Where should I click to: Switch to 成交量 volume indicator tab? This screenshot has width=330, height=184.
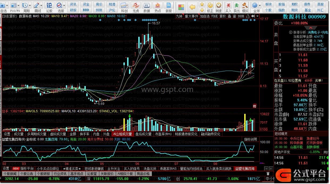(x=19, y=134)
